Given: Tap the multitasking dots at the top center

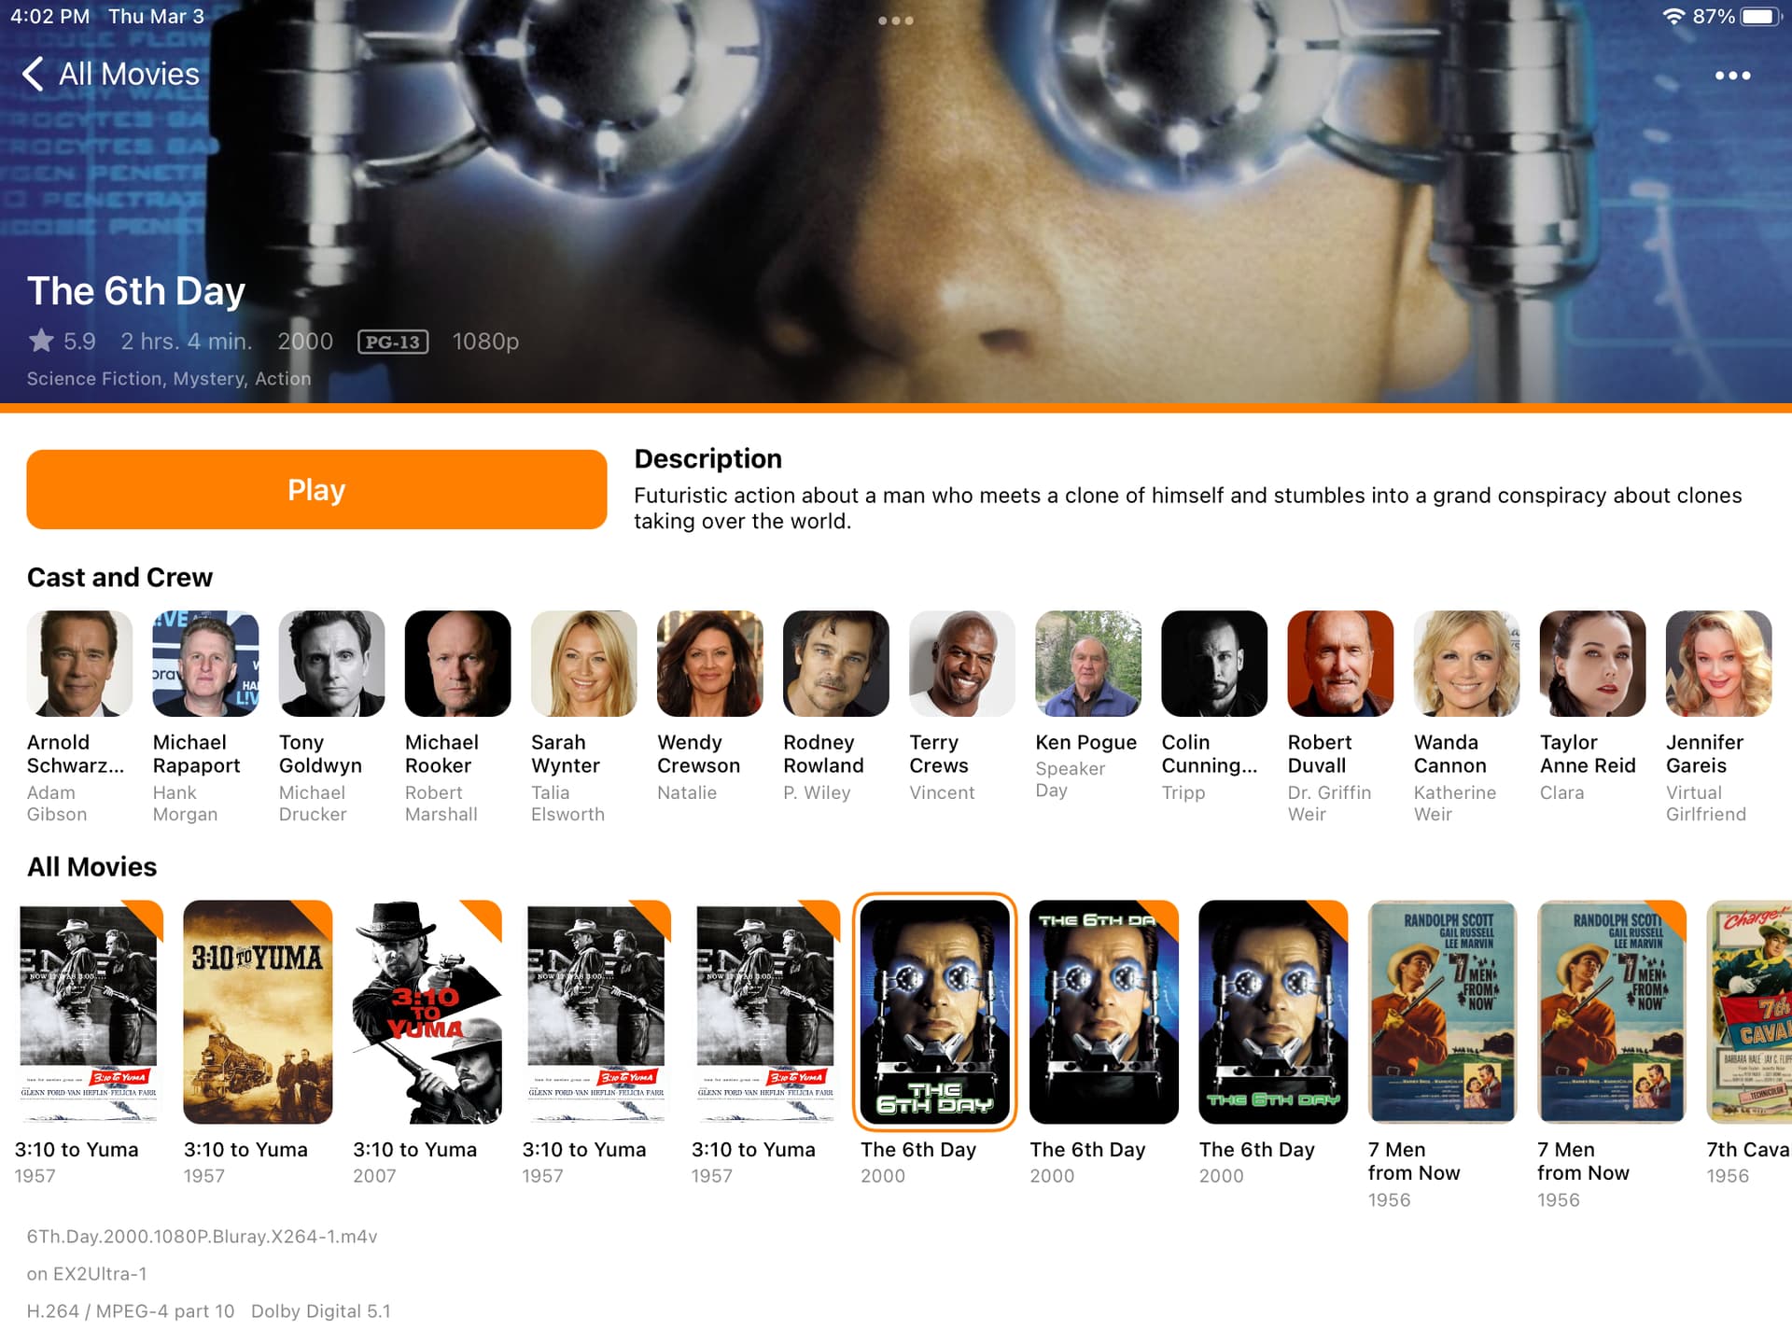Looking at the screenshot, I should (x=896, y=21).
